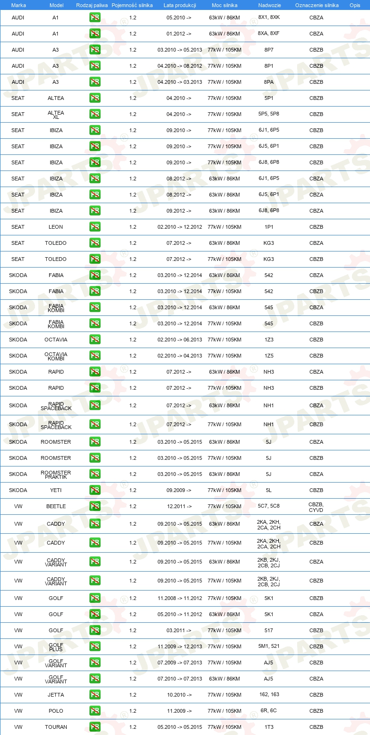Click the model name 'JETTA'
Image resolution: width=370 pixels, height=735 pixels.
click(56, 695)
